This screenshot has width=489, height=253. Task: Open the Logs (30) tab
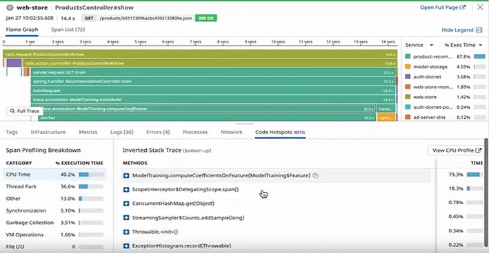click(121, 132)
